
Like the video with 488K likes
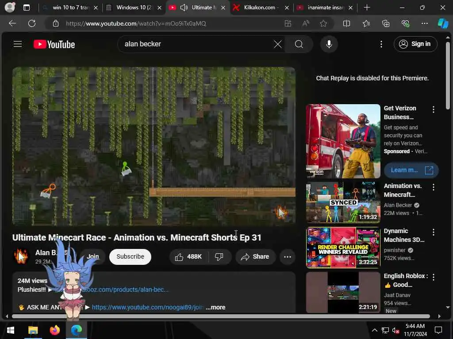pos(188,256)
